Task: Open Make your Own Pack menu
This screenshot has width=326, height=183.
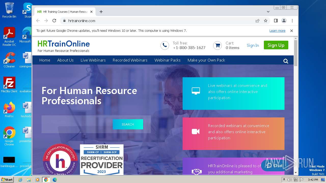Action: [x=206, y=60]
